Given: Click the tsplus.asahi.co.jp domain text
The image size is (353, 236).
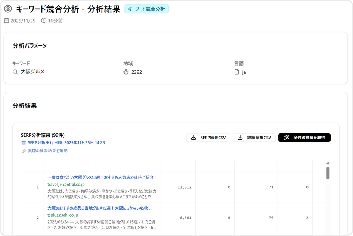Looking at the screenshot, I should point(63,215).
